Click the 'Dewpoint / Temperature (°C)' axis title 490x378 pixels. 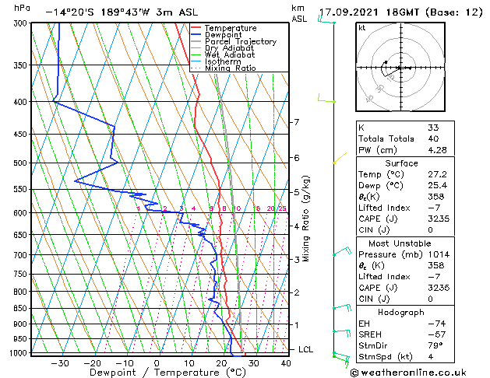pyautogui.click(x=167, y=373)
